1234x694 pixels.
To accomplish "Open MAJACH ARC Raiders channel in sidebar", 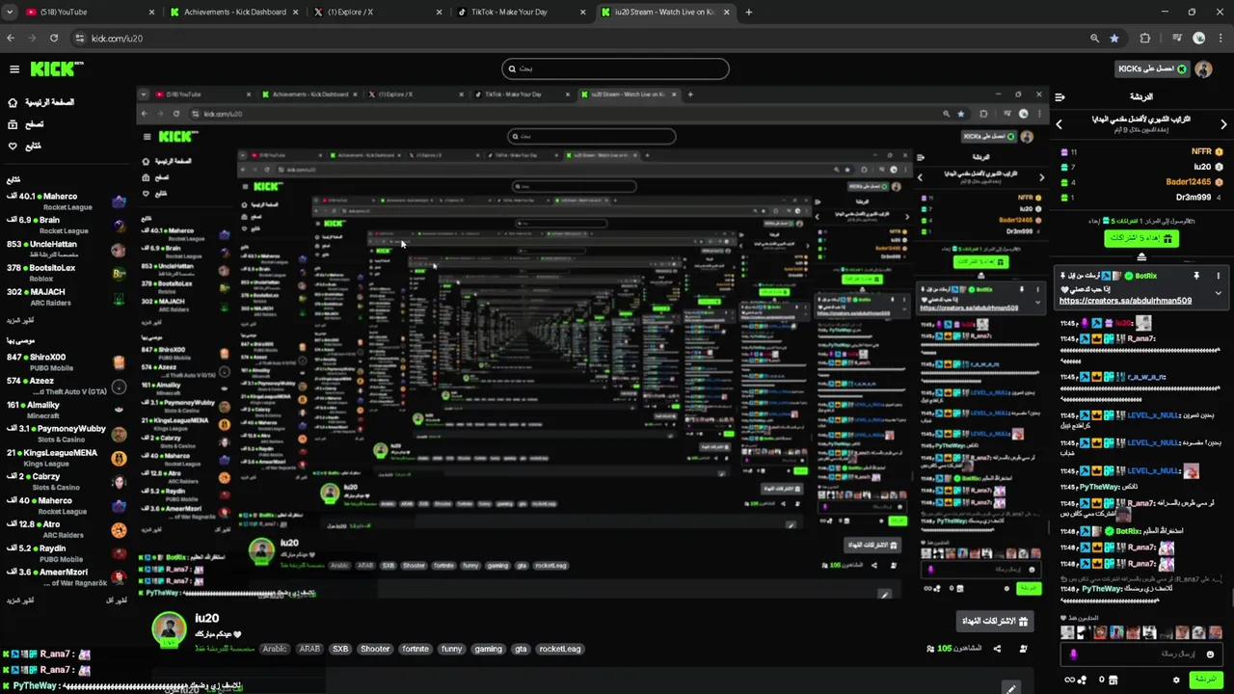I will click(66, 297).
